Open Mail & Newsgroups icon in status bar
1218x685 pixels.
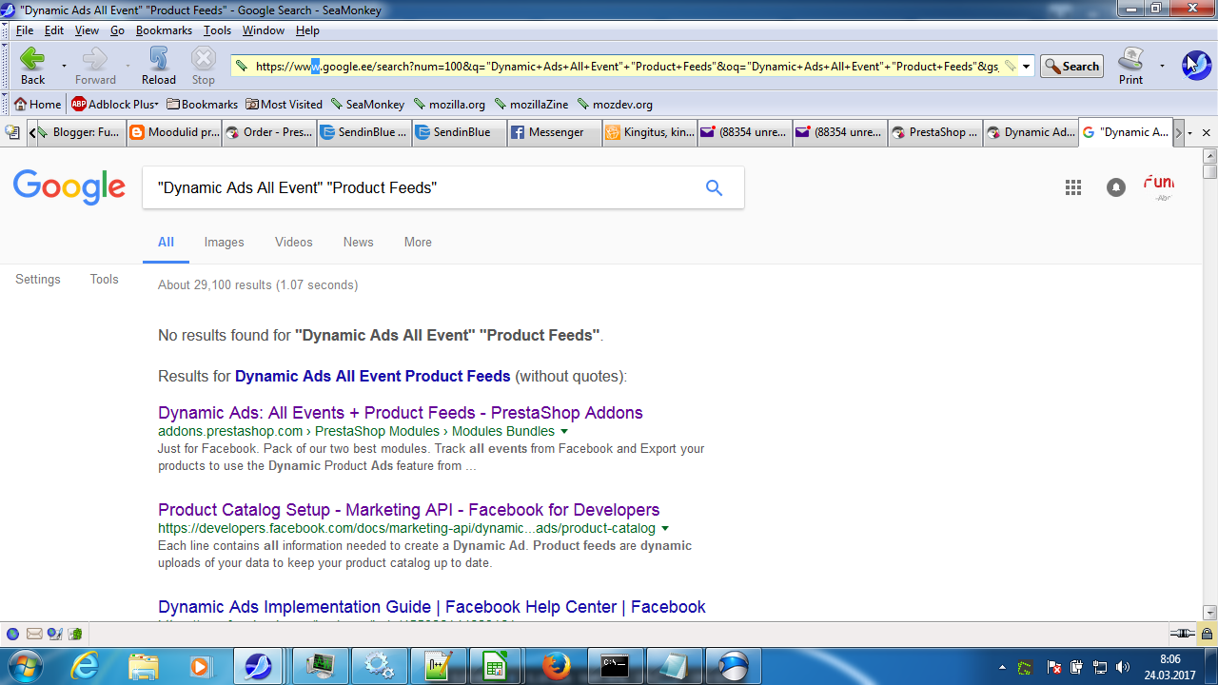[34, 634]
